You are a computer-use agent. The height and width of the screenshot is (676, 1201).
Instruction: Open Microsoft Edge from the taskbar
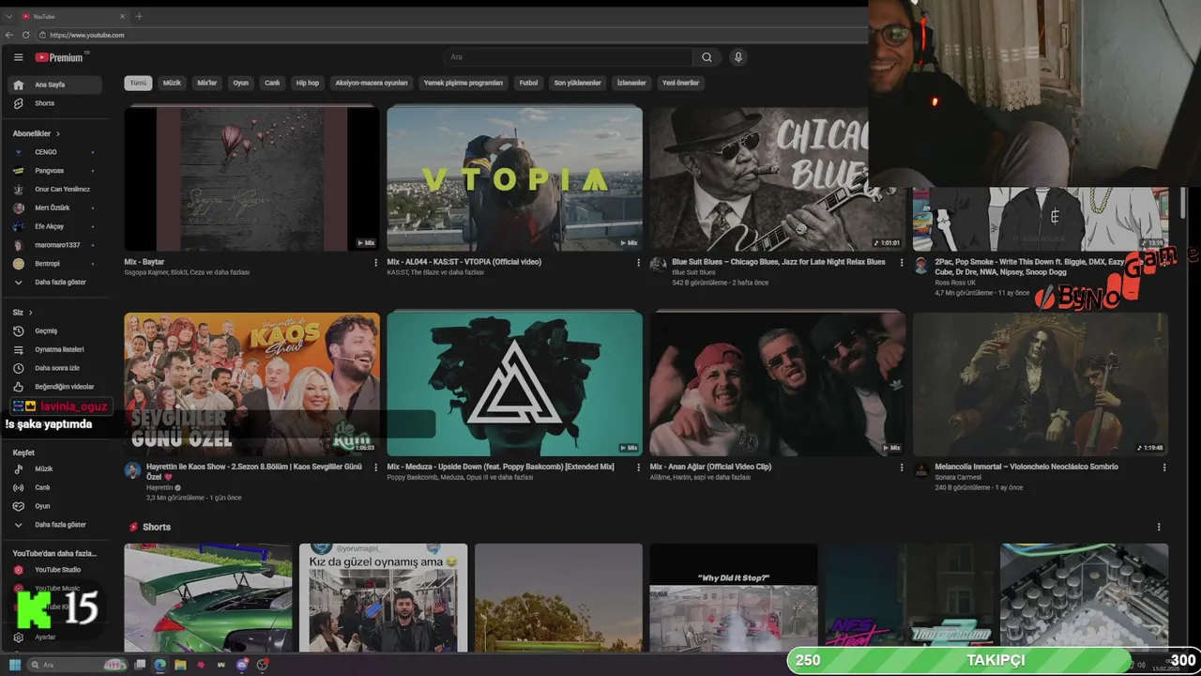160,665
